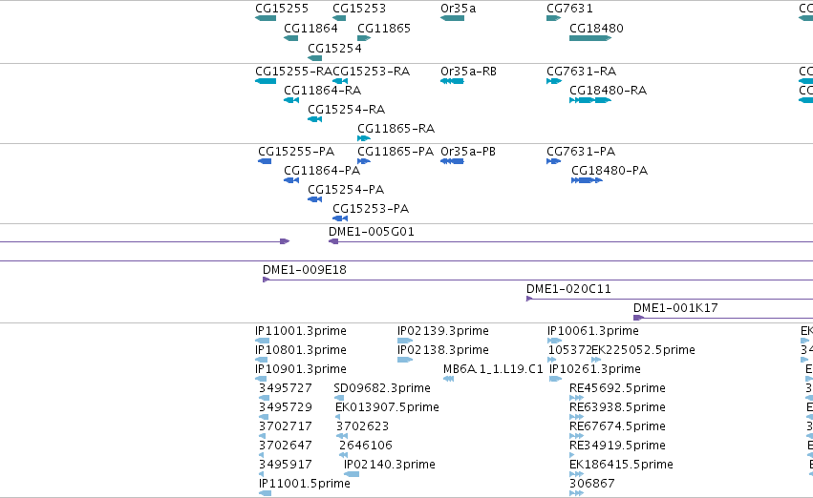Screen dimensions: 813x498
Task: Select the Or35a-PB protein glyph
Action: [x=452, y=161]
